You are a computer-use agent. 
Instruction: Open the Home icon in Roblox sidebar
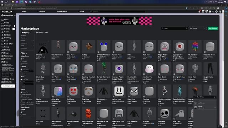[2, 20]
